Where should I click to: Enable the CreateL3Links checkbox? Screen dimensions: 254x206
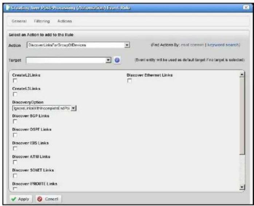point(15,94)
